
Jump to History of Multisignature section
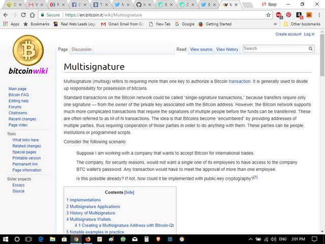coord(90,213)
